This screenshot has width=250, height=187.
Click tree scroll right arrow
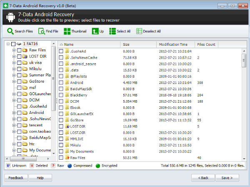pyautogui.click(x=48, y=159)
